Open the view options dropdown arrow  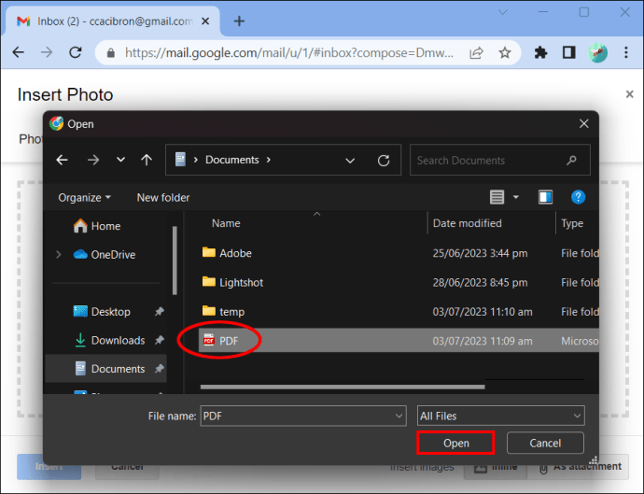[x=516, y=197]
